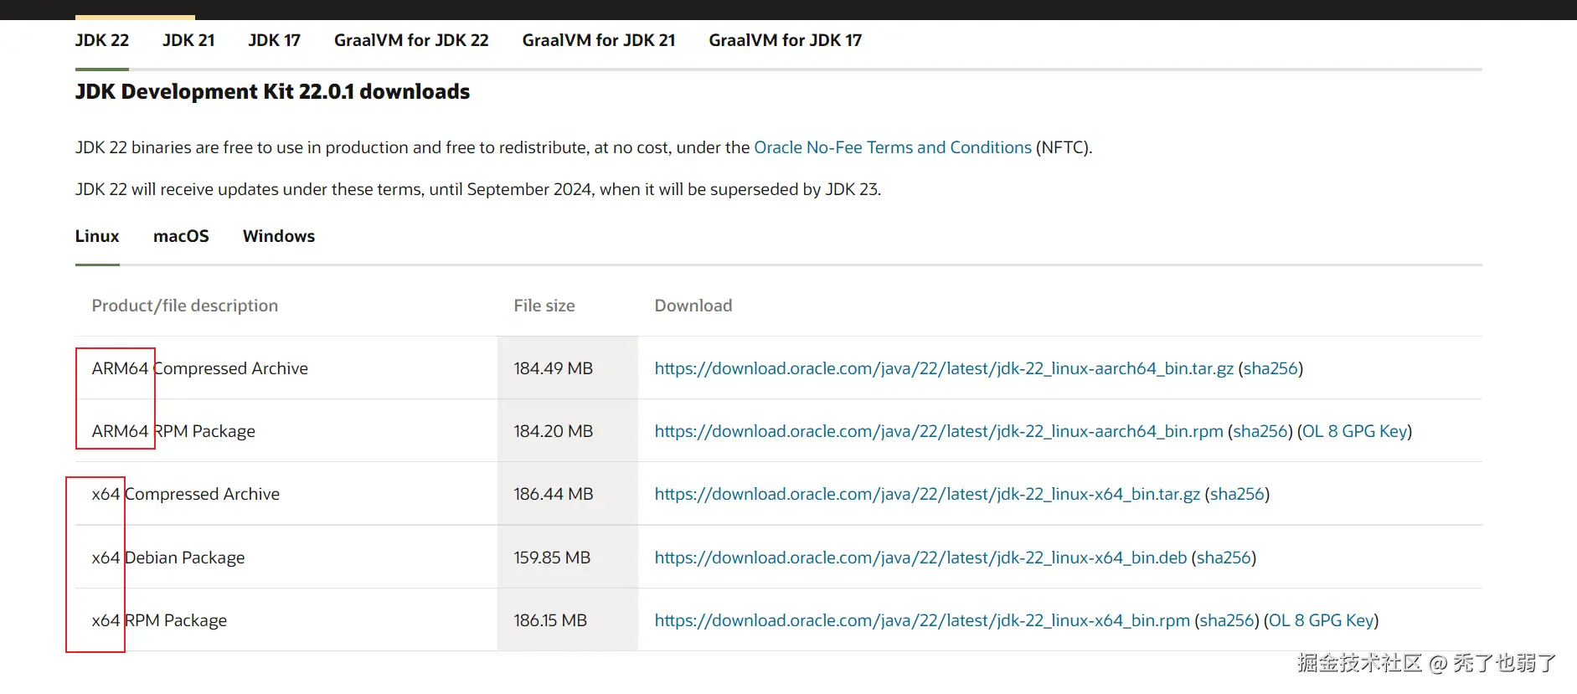Open sha256 for x64 Debian Package
The image size is (1577, 694).
(1224, 558)
